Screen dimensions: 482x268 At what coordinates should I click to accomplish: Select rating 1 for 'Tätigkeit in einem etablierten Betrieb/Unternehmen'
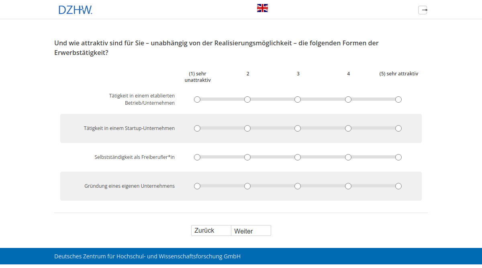click(197, 99)
